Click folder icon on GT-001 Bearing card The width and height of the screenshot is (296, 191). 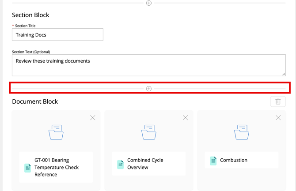coord(56,132)
